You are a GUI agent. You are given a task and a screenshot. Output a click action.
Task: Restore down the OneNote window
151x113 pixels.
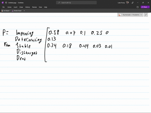tap(143, 3)
